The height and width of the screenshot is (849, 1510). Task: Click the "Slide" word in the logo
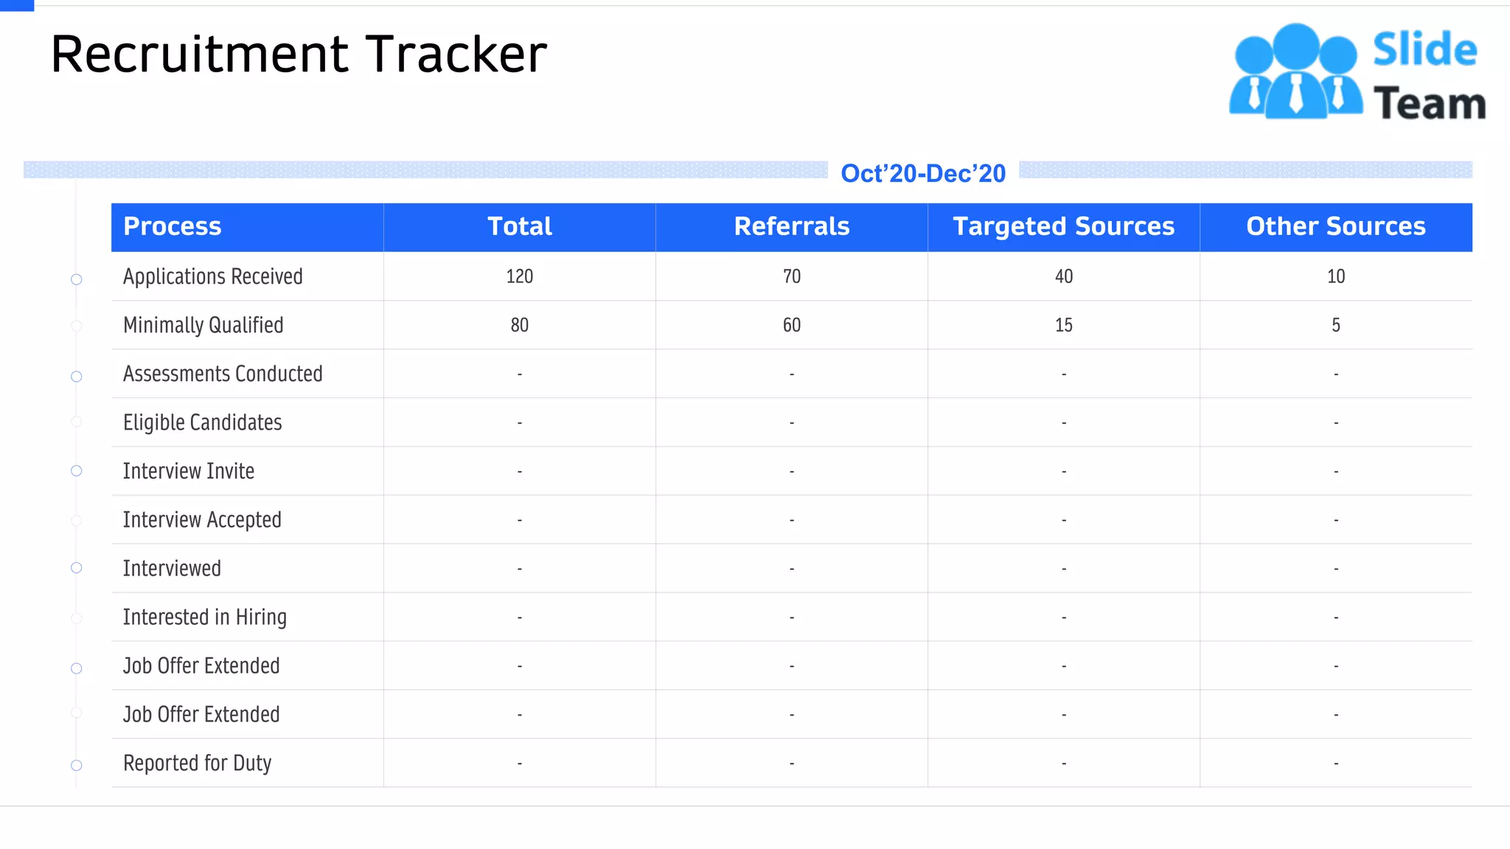pos(1425,49)
